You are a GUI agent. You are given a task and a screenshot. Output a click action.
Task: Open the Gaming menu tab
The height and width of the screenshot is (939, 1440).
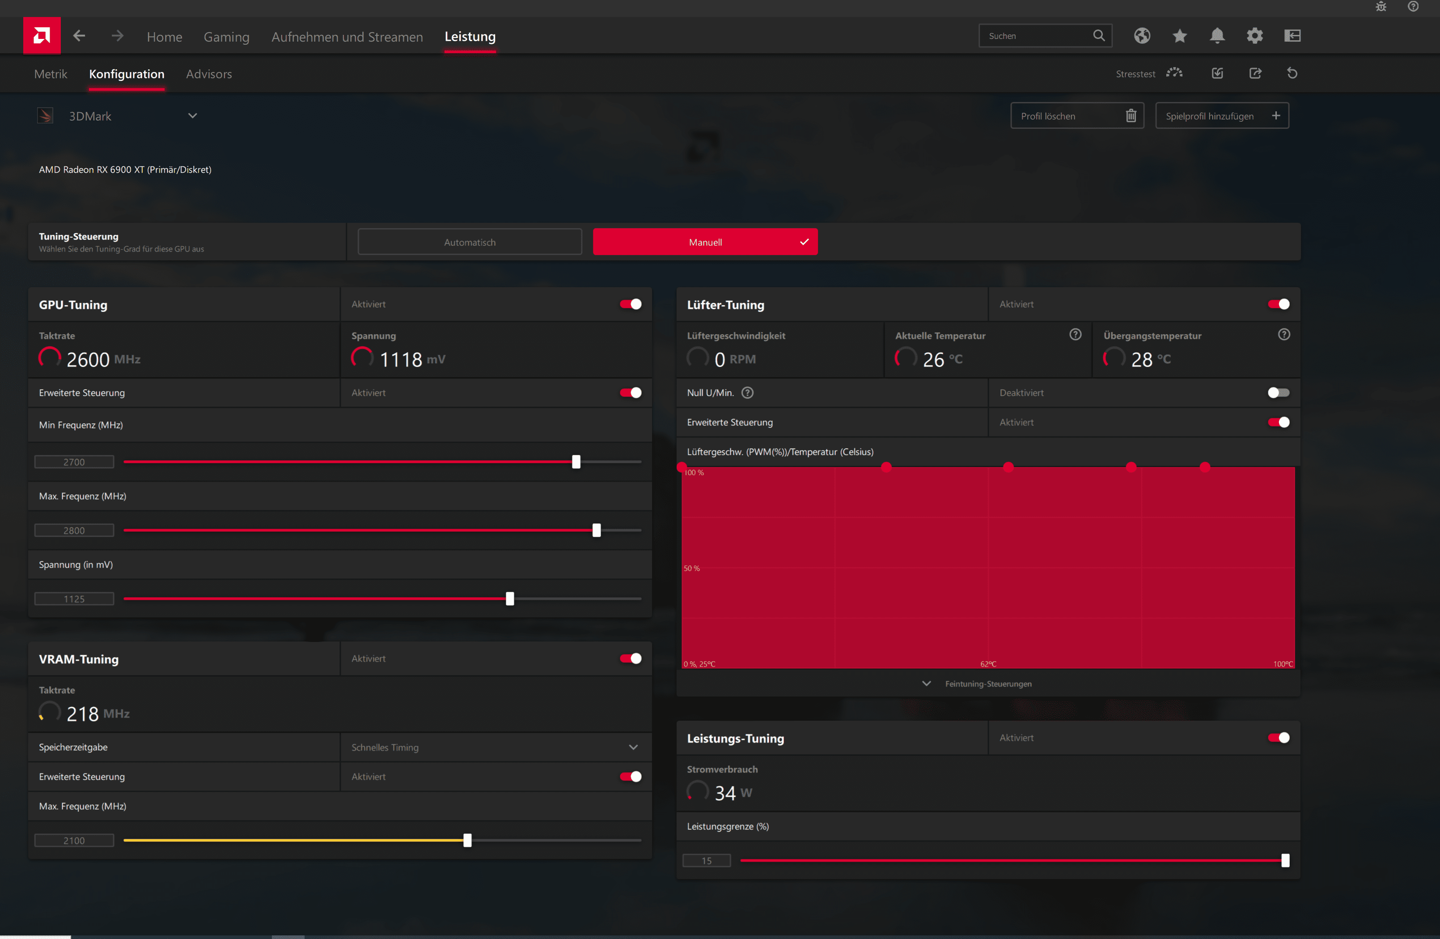(x=226, y=37)
